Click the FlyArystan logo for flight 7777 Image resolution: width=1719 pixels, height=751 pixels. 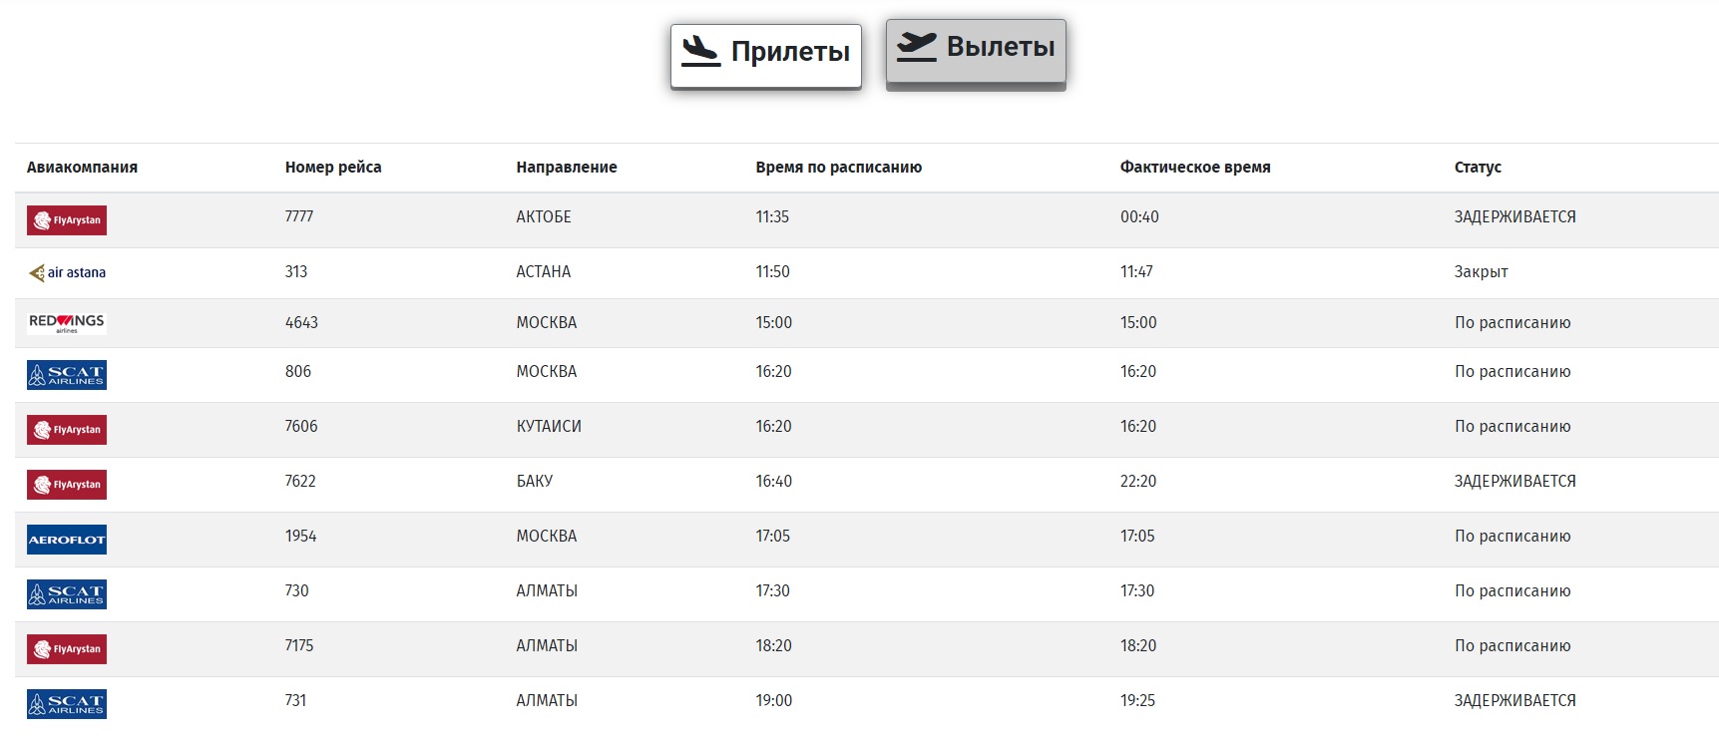click(x=67, y=220)
